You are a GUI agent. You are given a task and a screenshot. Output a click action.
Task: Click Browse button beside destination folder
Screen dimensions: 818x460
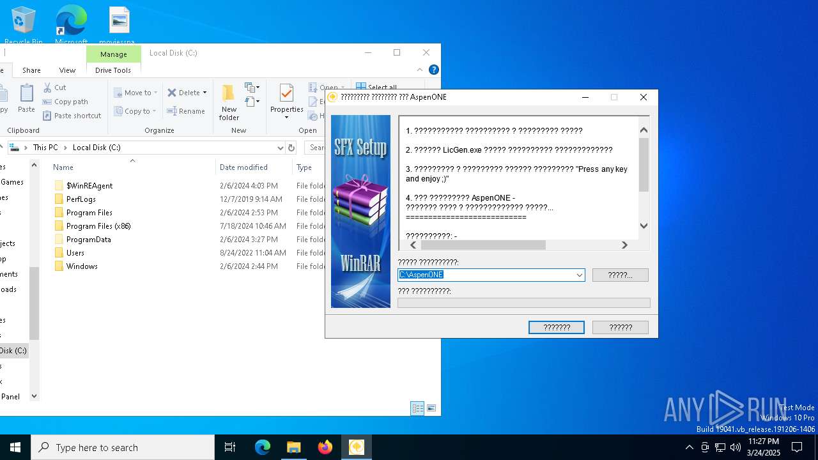click(x=620, y=275)
